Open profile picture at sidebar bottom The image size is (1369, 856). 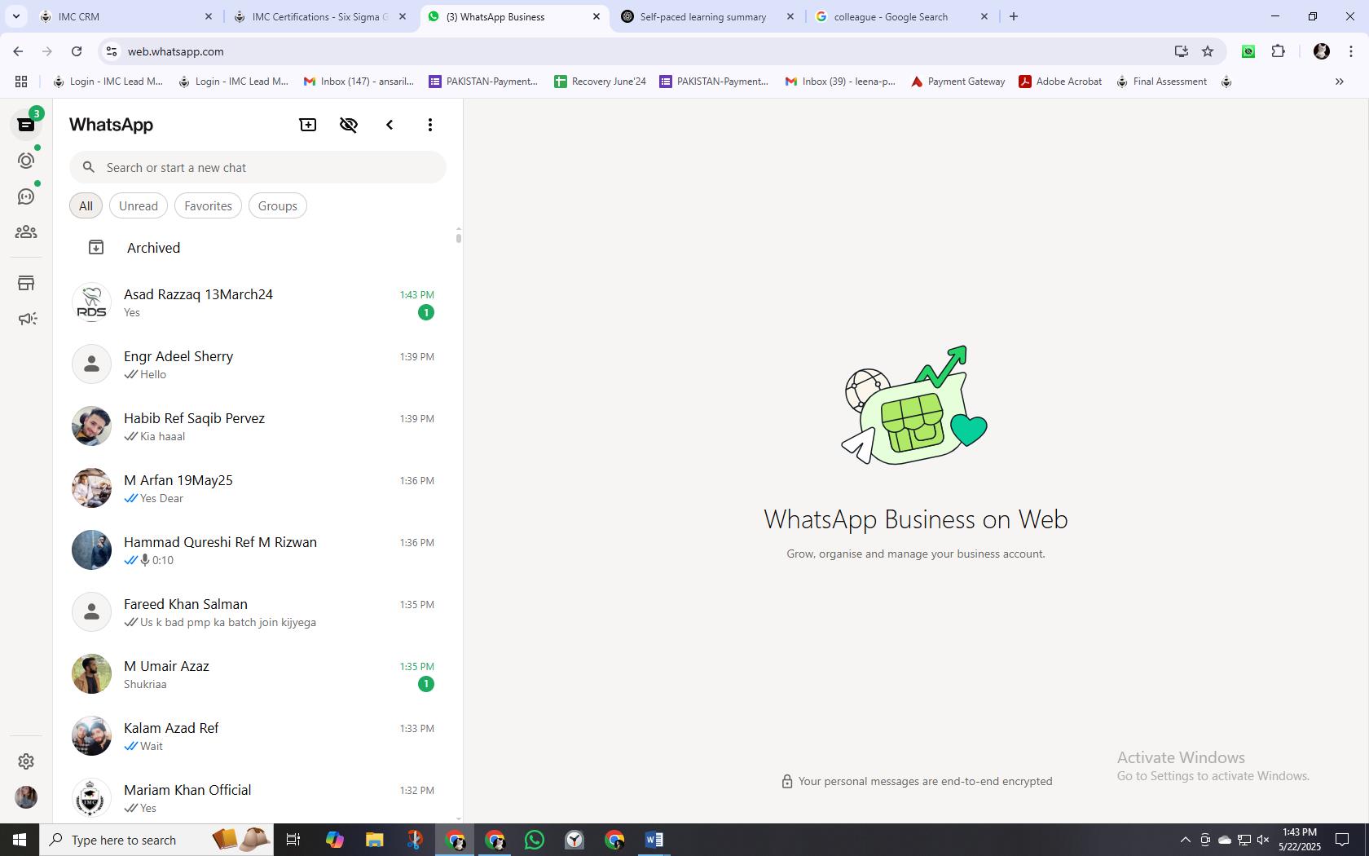[26, 796]
